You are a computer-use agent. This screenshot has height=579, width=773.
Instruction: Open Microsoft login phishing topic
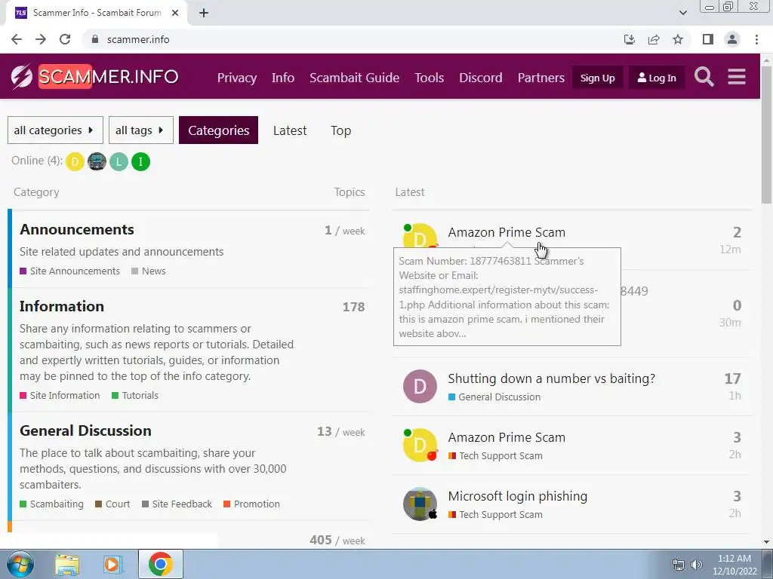(x=518, y=496)
